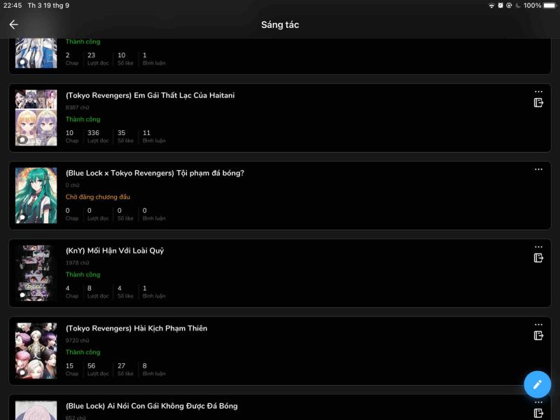
Task: Open story Mối Hận Với Loài Quỷ
Action: (x=115, y=251)
